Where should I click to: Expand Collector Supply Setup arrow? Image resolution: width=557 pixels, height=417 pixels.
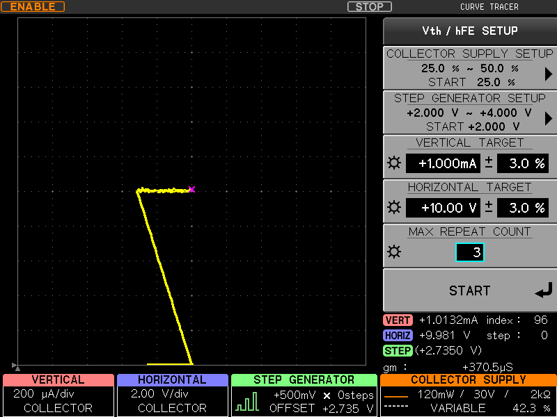point(549,74)
